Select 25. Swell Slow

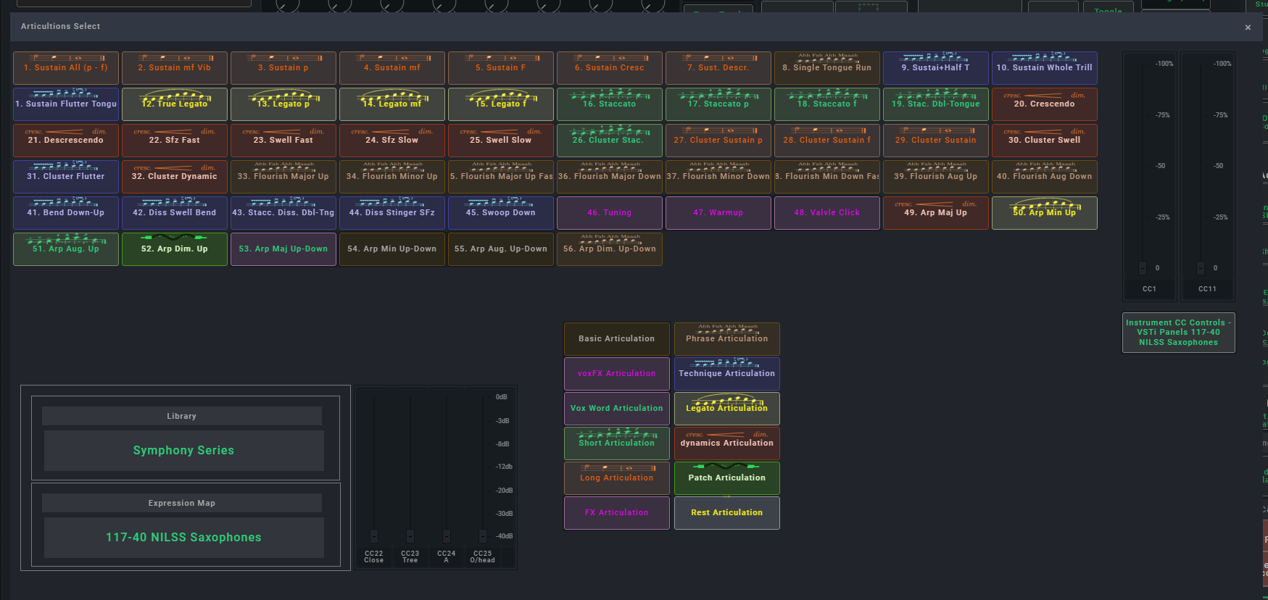coord(501,141)
